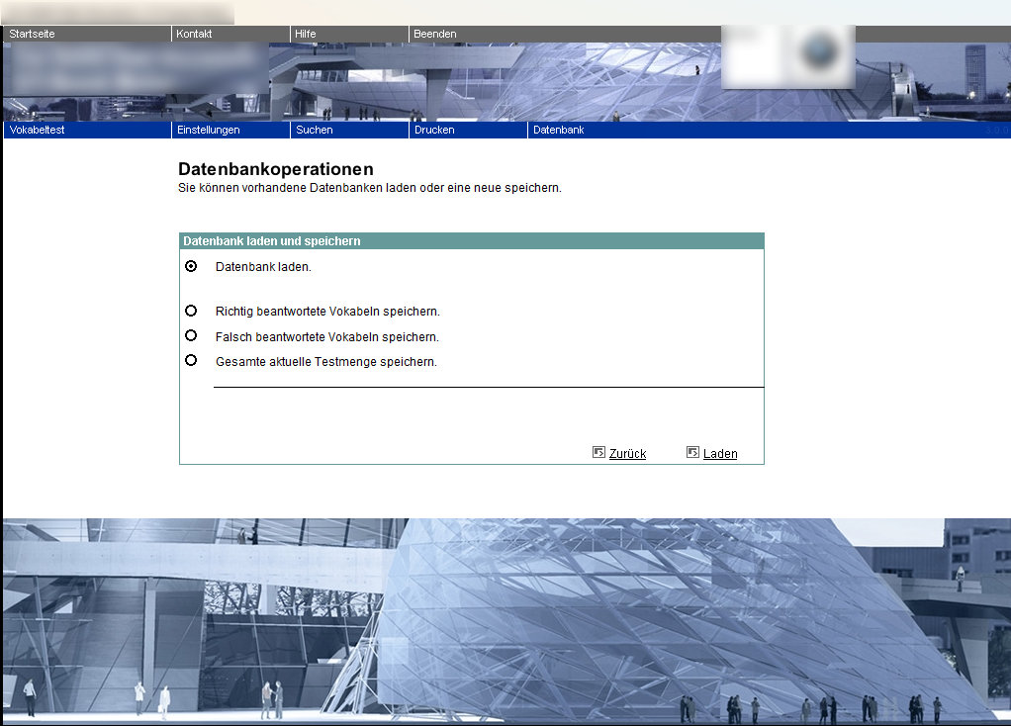
Task: Switch to the Vokabeltest section
Action: [x=37, y=130]
